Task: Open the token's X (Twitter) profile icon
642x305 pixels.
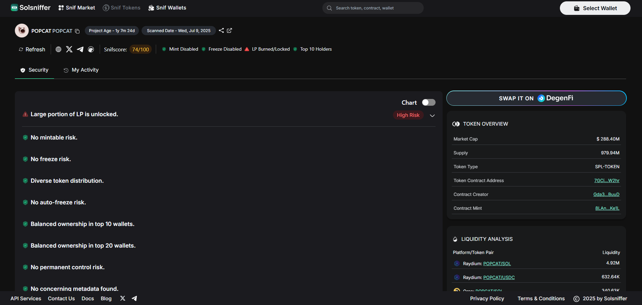Action: (x=69, y=49)
